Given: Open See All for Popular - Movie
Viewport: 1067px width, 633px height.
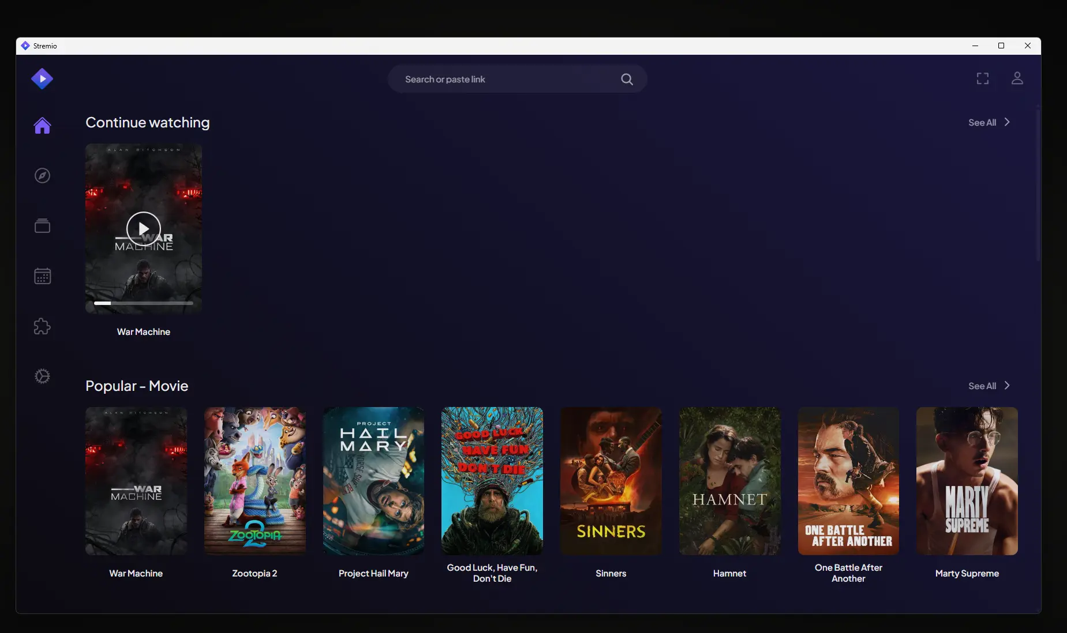Looking at the screenshot, I should (x=982, y=386).
